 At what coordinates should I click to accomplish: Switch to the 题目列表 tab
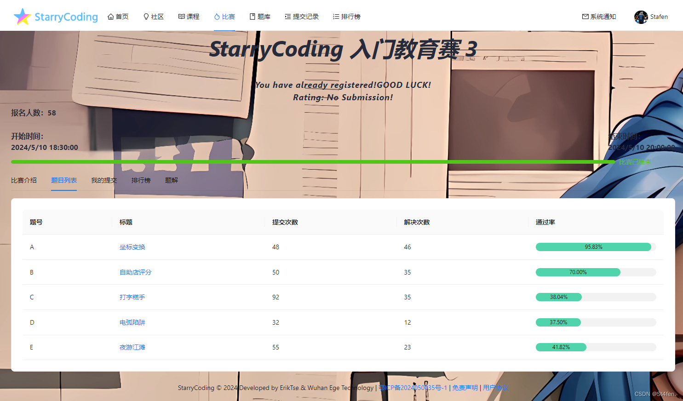(64, 180)
